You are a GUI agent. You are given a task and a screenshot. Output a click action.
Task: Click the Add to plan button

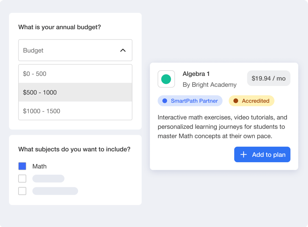(x=262, y=154)
